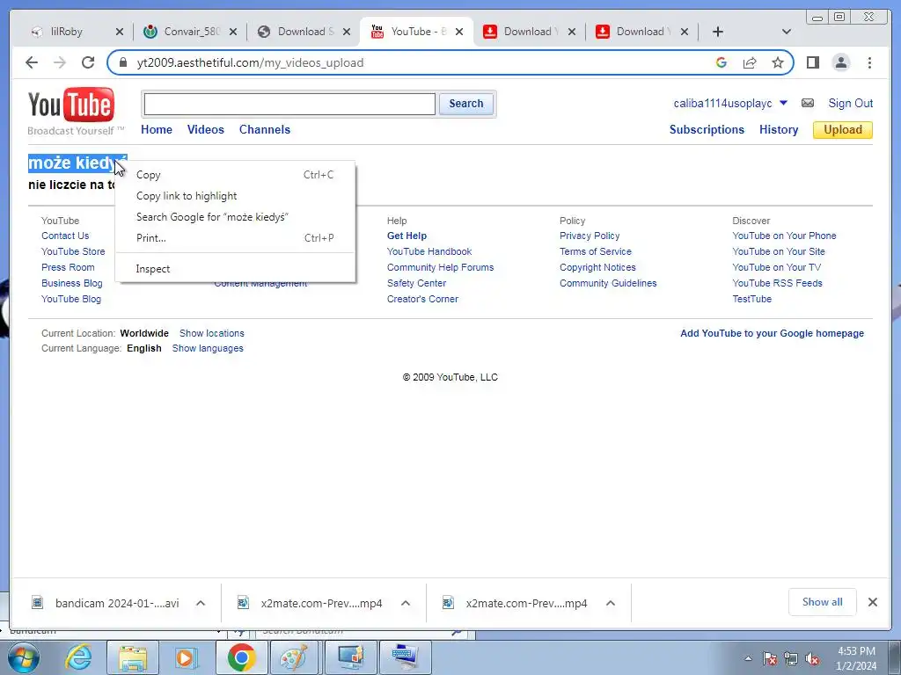Switch to the Convair_580 tab

click(190, 32)
